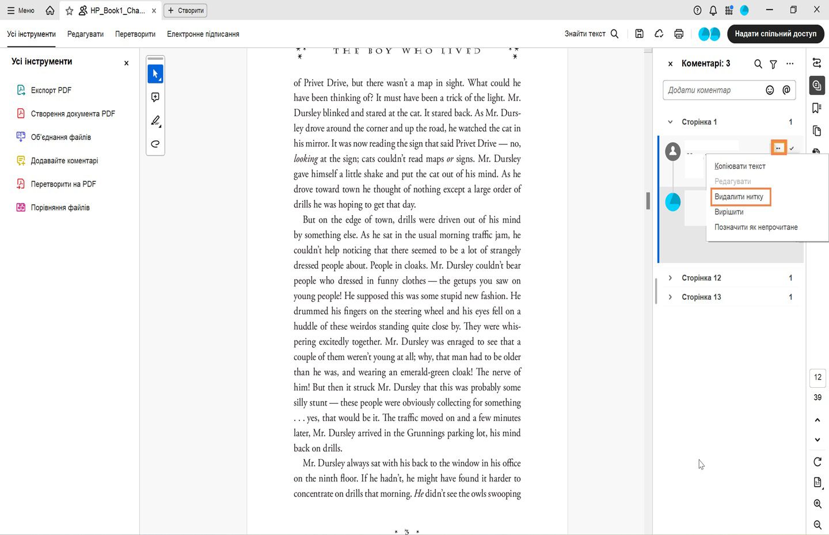Switch to Усі інструменти tab

(31, 34)
